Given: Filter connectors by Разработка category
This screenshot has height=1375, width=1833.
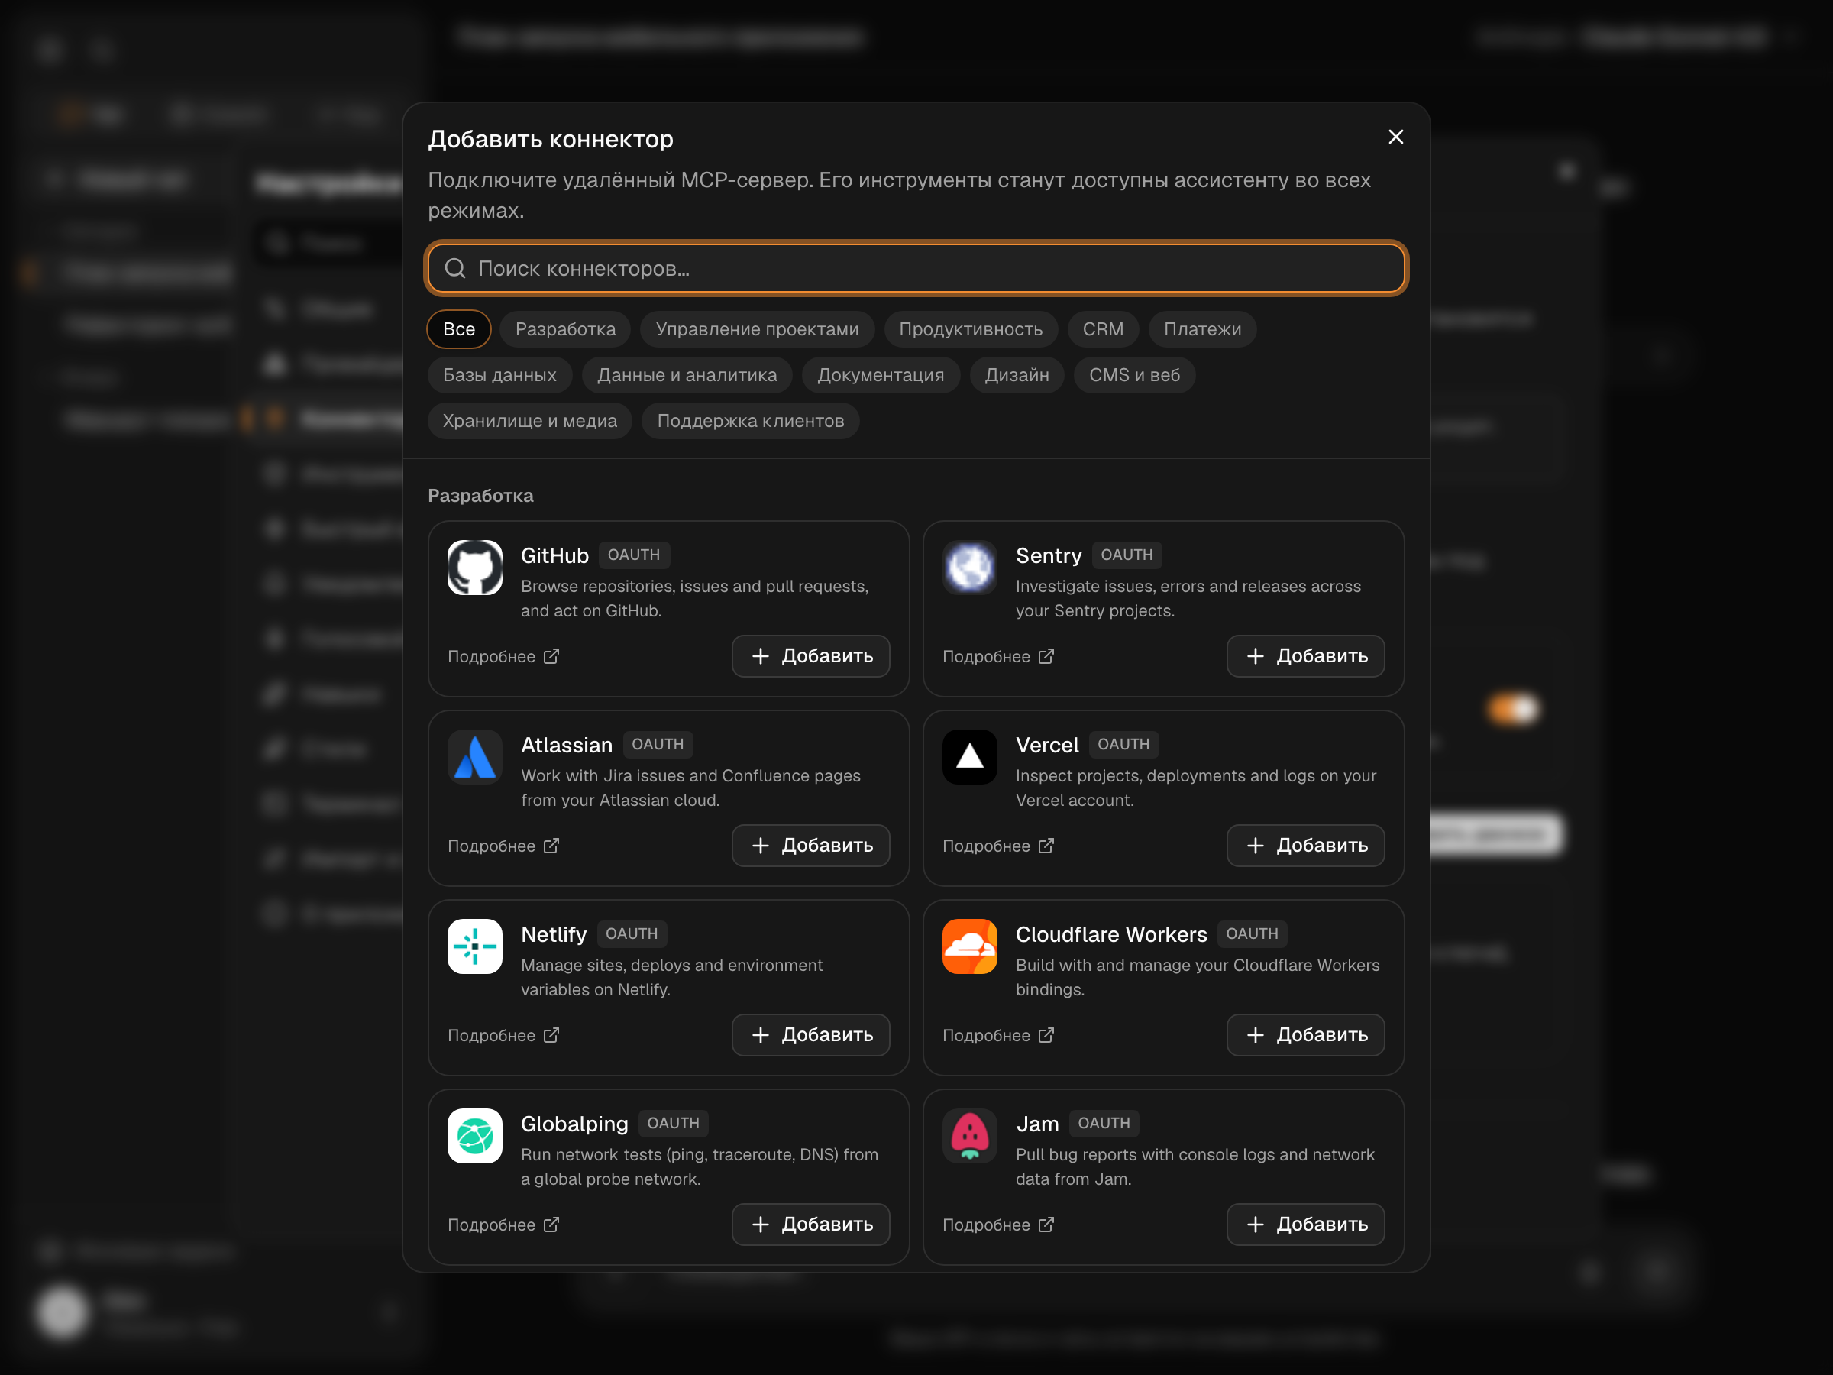Looking at the screenshot, I should [565, 329].
